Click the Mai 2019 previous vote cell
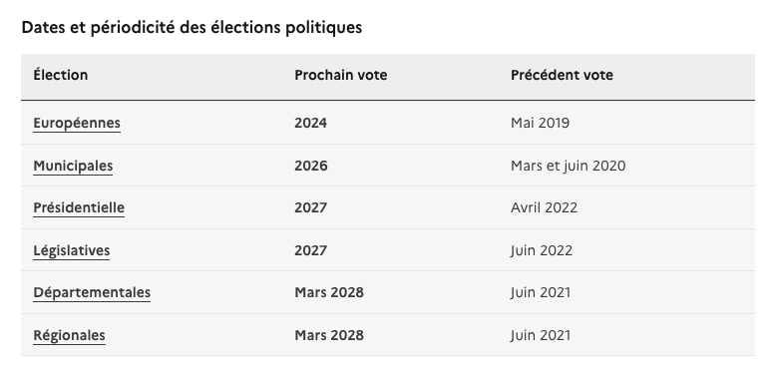The width and height of the screenshot is (773, 372). click(540, 123)
